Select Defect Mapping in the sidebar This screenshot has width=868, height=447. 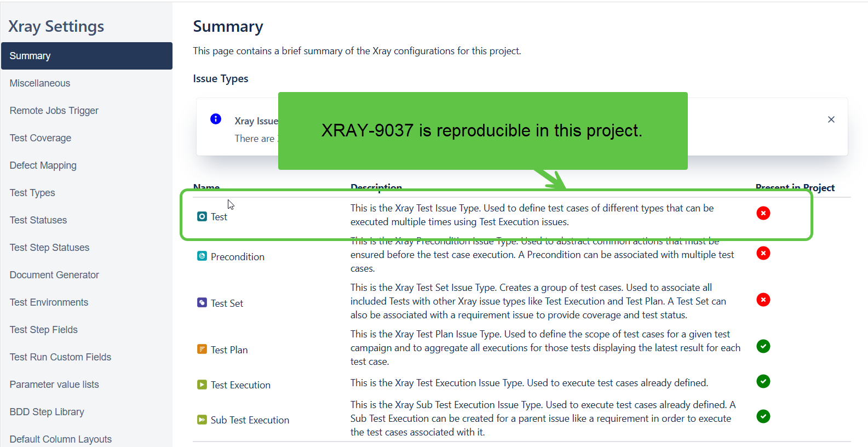pyautogui.click(x=43, y=165)
